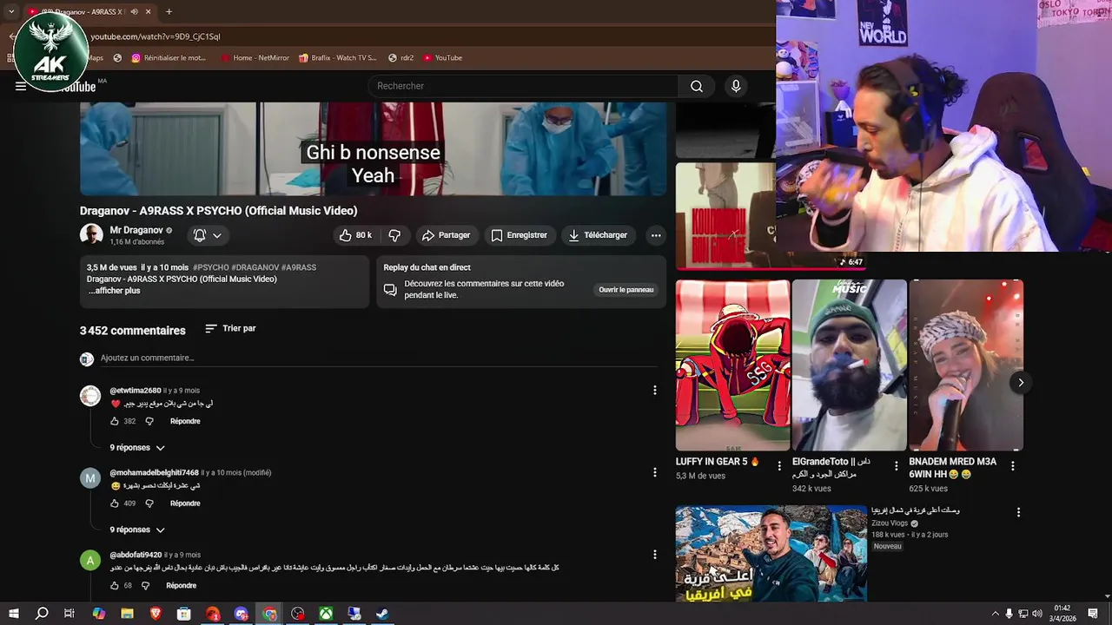Open Windows notification center
This screenshot has height=625, width=1112.
tap(1093, 614)
